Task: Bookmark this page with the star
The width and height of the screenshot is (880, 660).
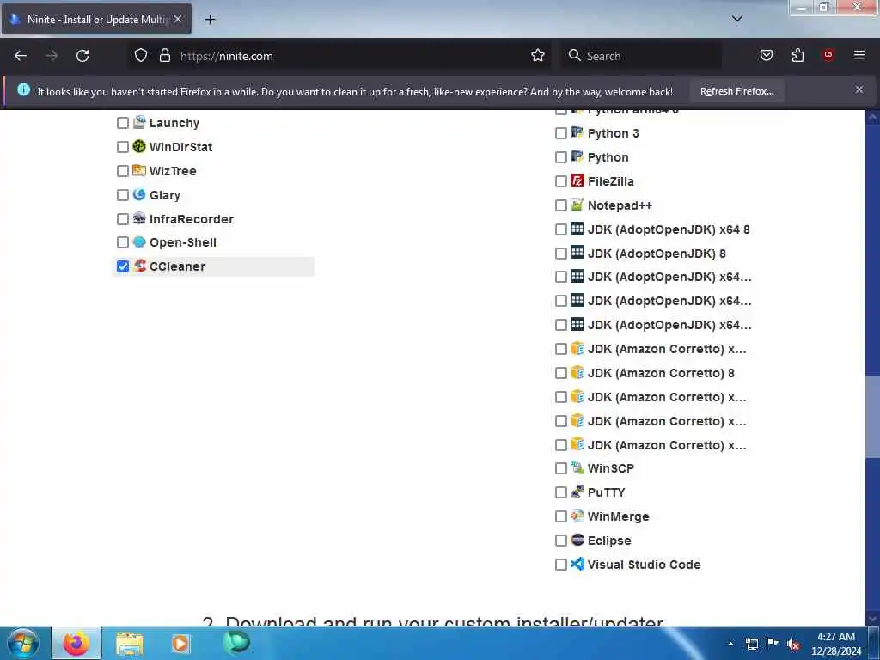Action: [x=538, y=56]
